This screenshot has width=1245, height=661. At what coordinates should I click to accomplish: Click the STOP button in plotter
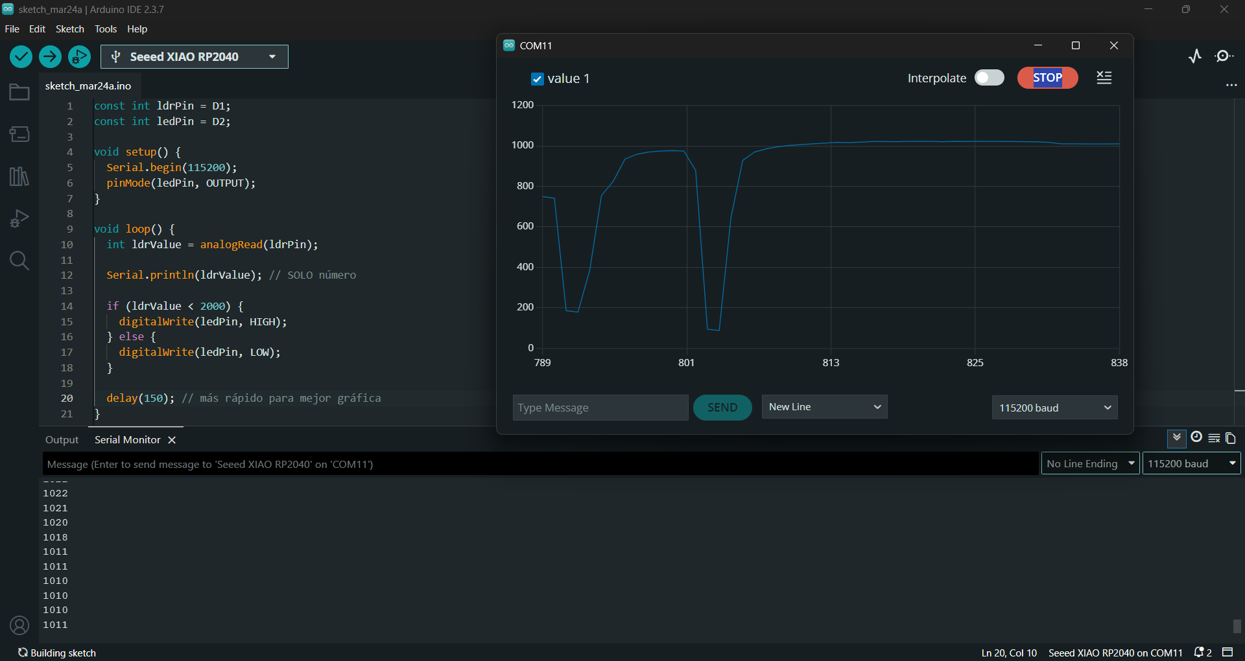(1047, 78)
